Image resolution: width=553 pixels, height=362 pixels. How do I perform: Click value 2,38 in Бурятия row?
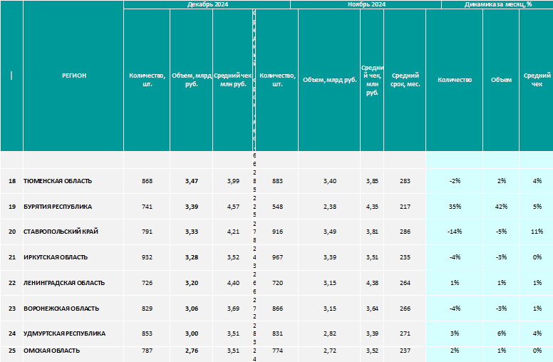pos(330,207)
